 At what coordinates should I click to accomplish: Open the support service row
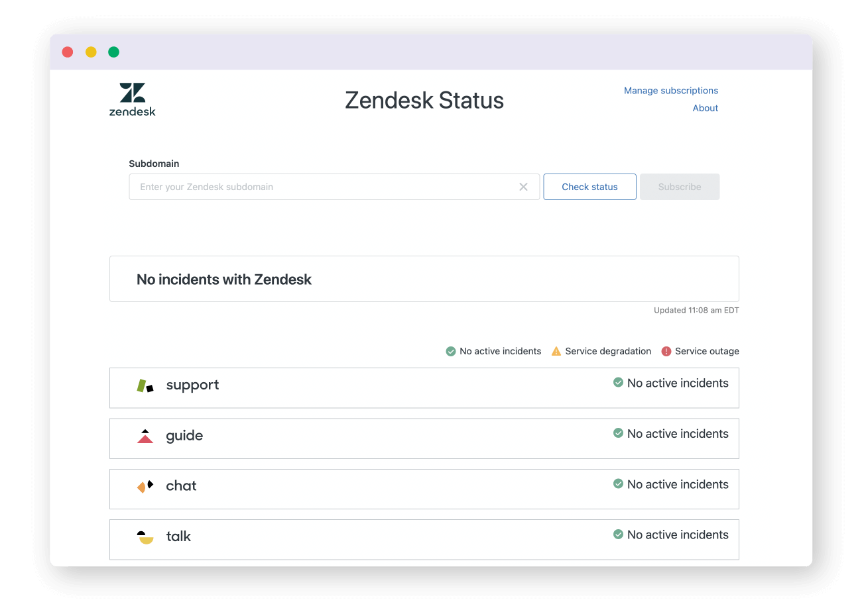pos(424,388)
